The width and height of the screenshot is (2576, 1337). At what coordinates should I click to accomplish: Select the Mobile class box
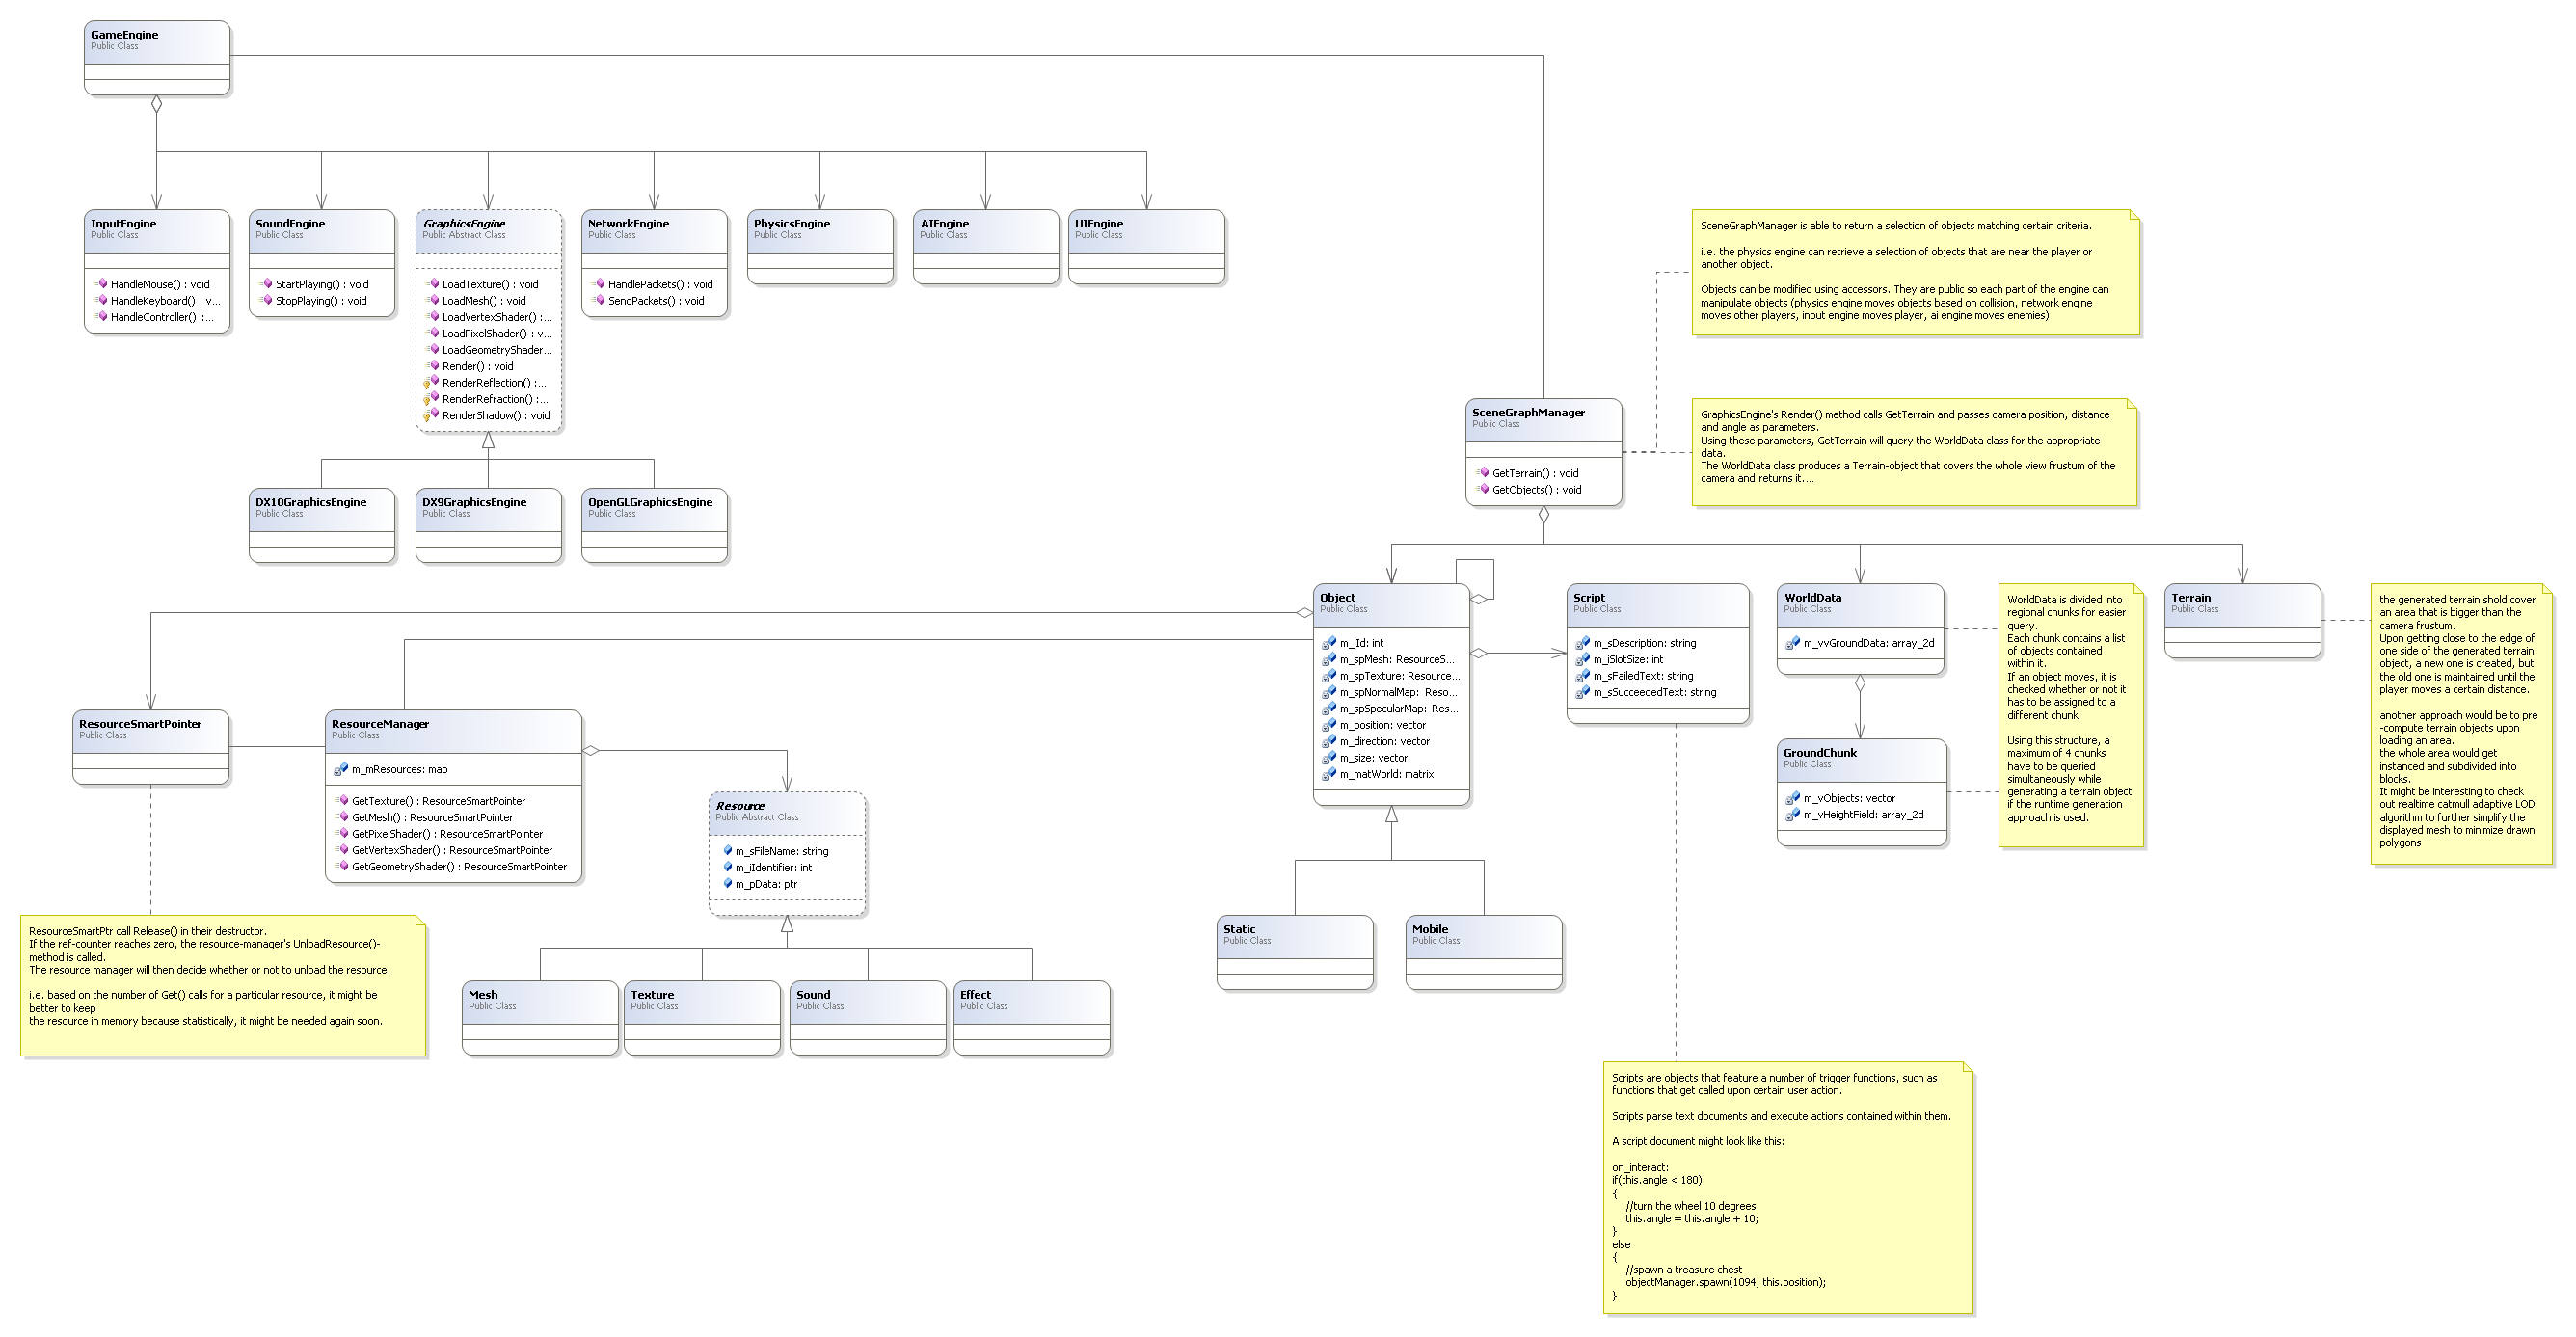(1483, 952)
